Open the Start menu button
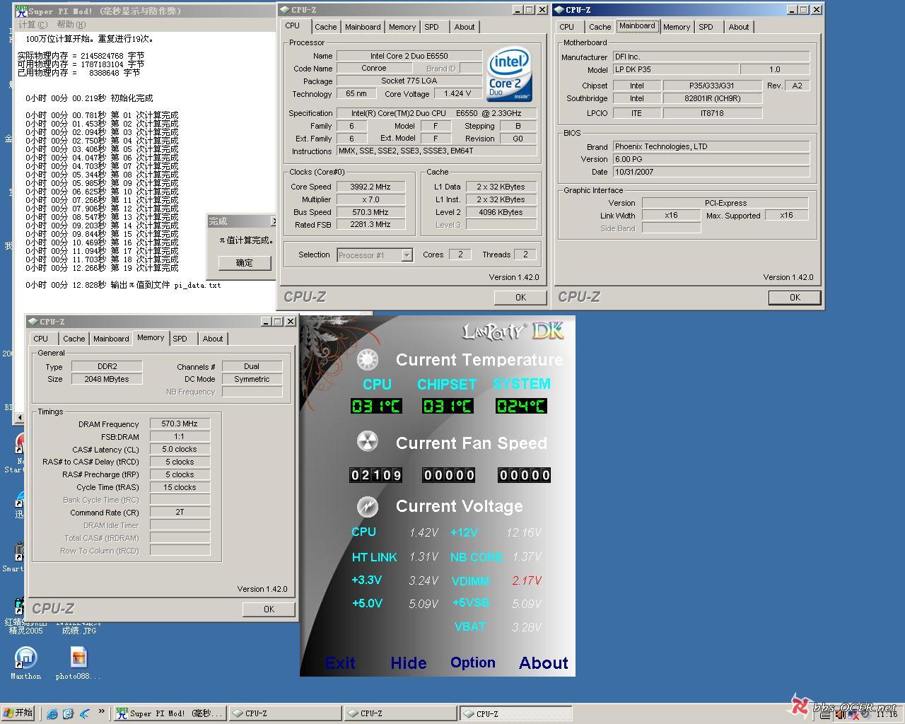The image size is (905, 724). coord(19,713)
